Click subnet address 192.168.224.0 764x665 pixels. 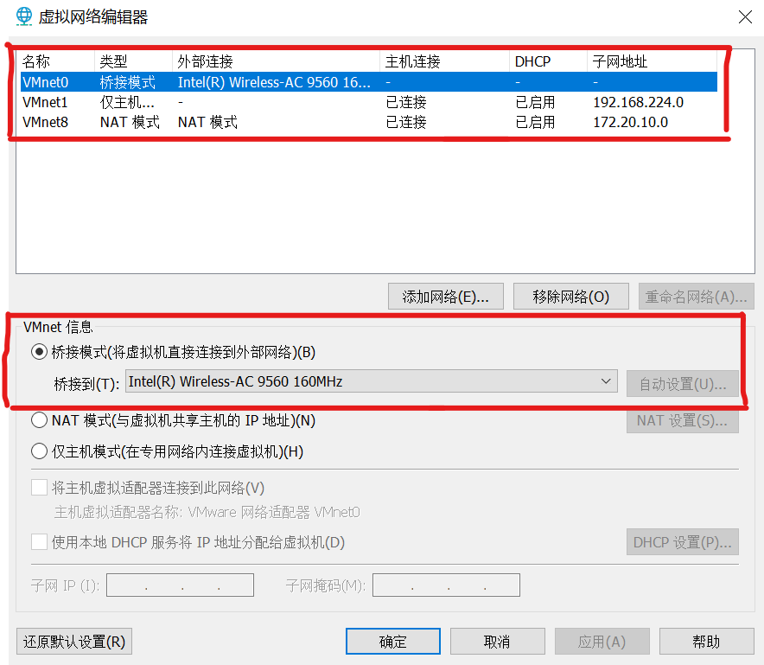click(x=638, y=102)
